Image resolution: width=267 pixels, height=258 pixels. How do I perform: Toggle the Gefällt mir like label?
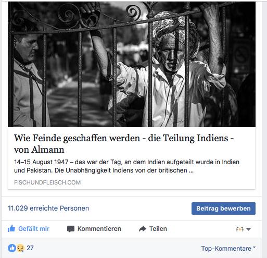point(34,229)
